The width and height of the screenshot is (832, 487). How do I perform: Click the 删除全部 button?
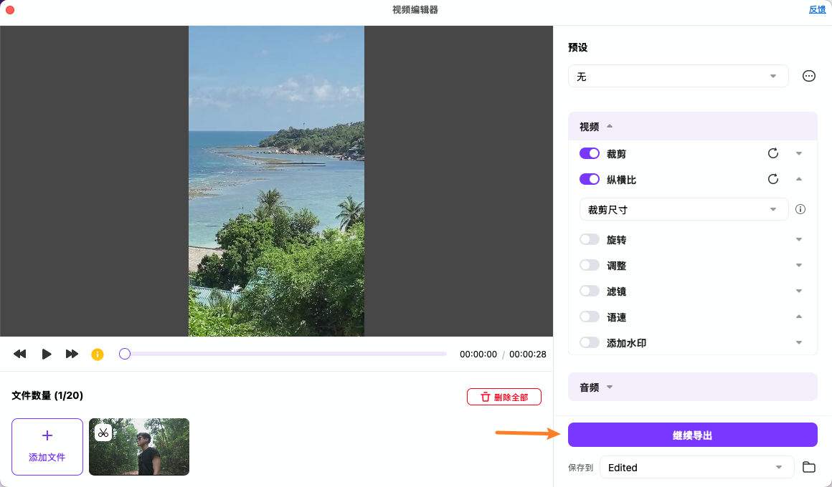(x=504, y=396)
